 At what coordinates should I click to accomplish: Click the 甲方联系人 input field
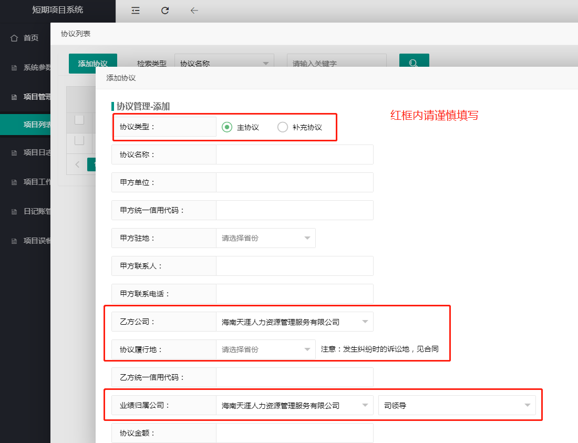[x=295, y=266]
